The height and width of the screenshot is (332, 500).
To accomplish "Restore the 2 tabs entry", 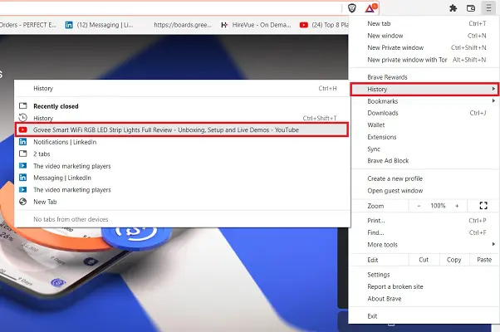I will tap(182, 154).
